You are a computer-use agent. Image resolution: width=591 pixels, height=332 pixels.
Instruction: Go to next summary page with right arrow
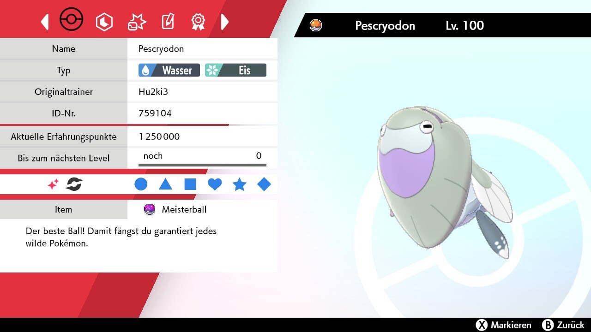click(225, 22)
